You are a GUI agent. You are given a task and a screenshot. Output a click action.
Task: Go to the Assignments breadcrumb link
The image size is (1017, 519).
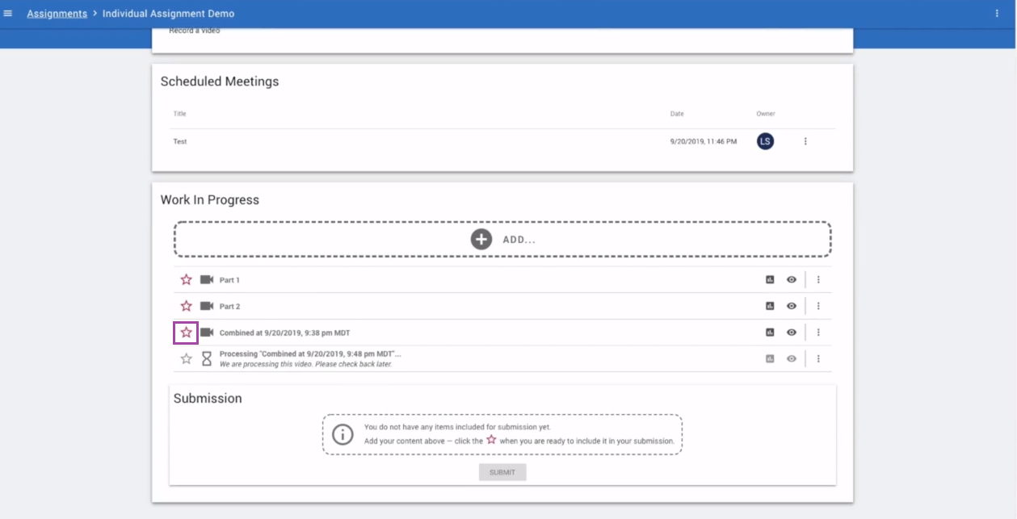(57, 14)
